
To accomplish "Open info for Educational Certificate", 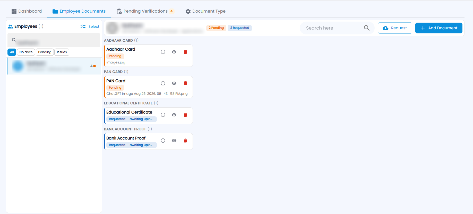I will [163, 115].
